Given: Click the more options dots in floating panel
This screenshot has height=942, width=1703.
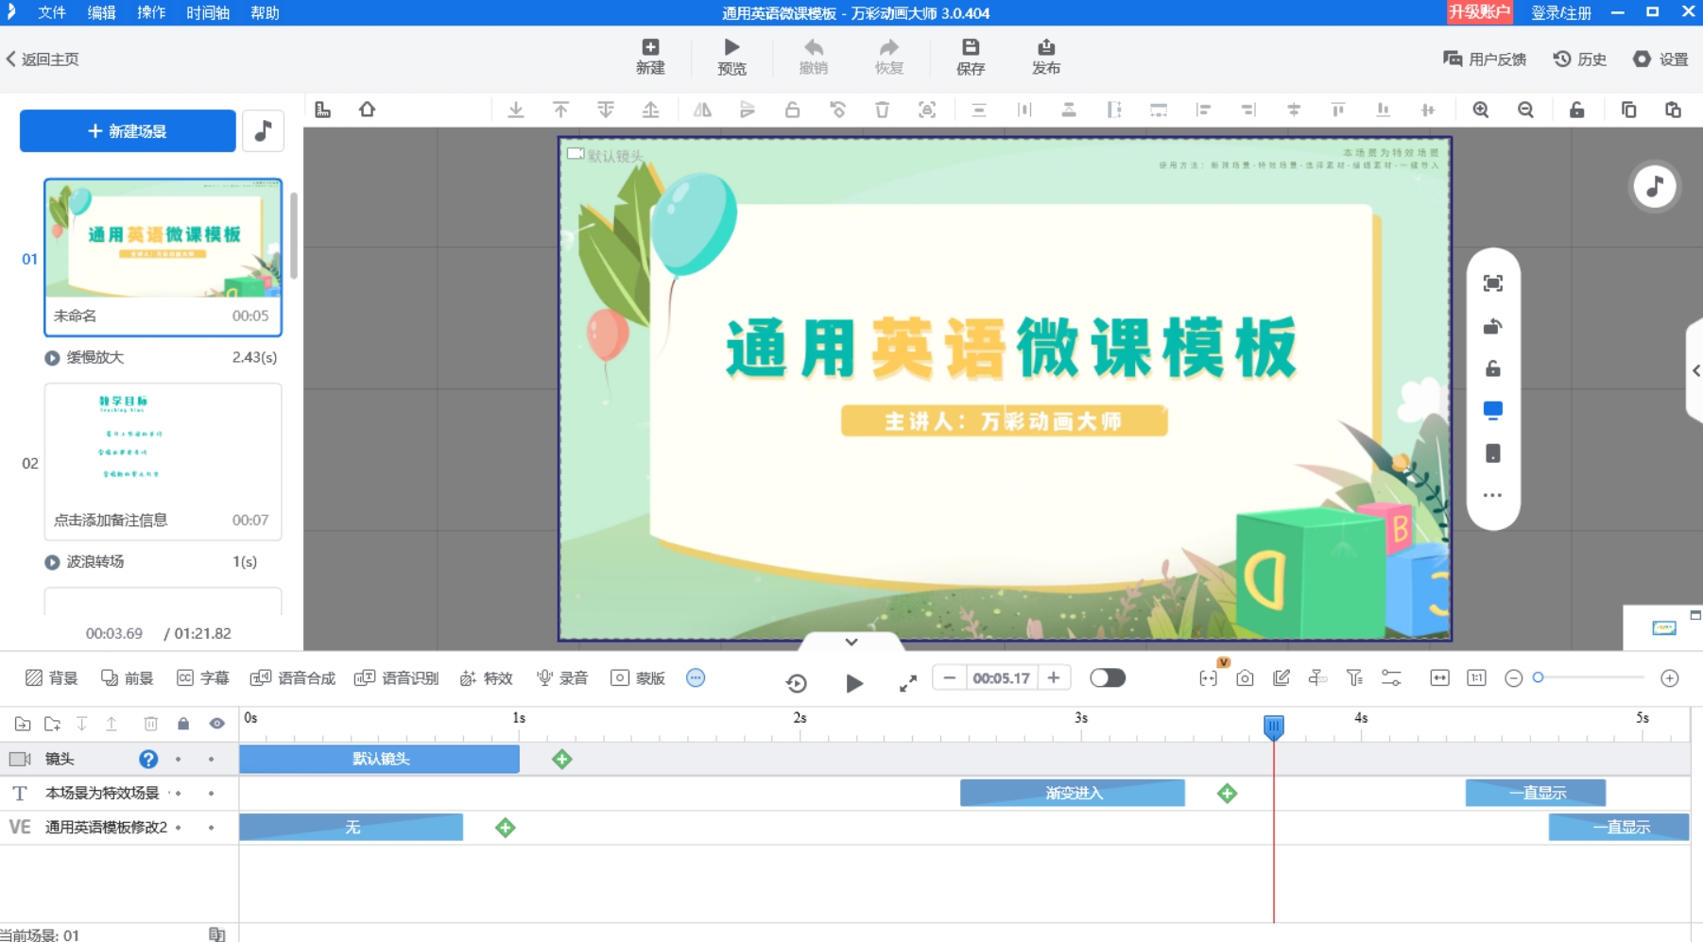Looking at the screenshot, I should point(1493,495).
